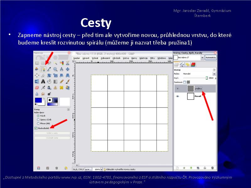The height and width of the screenshot is (188, 251).
Task: Open the layer Režim mode dropdown
Action: click(214, 74)
